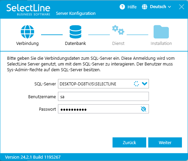This screenshot has width=188, height=161.
Task: Click the Verbindung globe step icon
Action: 27,32
